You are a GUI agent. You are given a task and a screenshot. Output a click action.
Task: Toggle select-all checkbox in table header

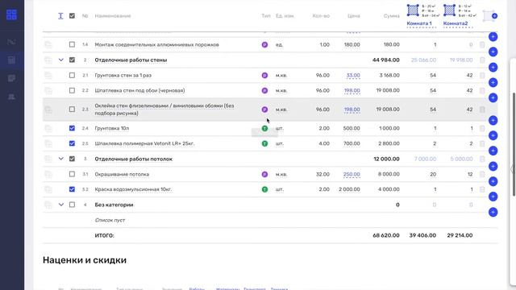[72, 16]
